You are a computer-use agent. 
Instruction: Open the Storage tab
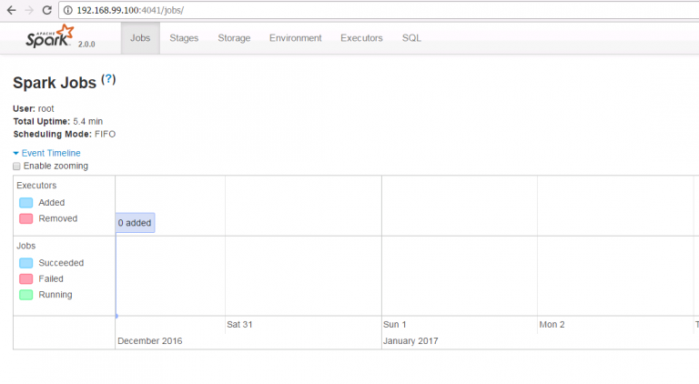(x=234, y=38)
